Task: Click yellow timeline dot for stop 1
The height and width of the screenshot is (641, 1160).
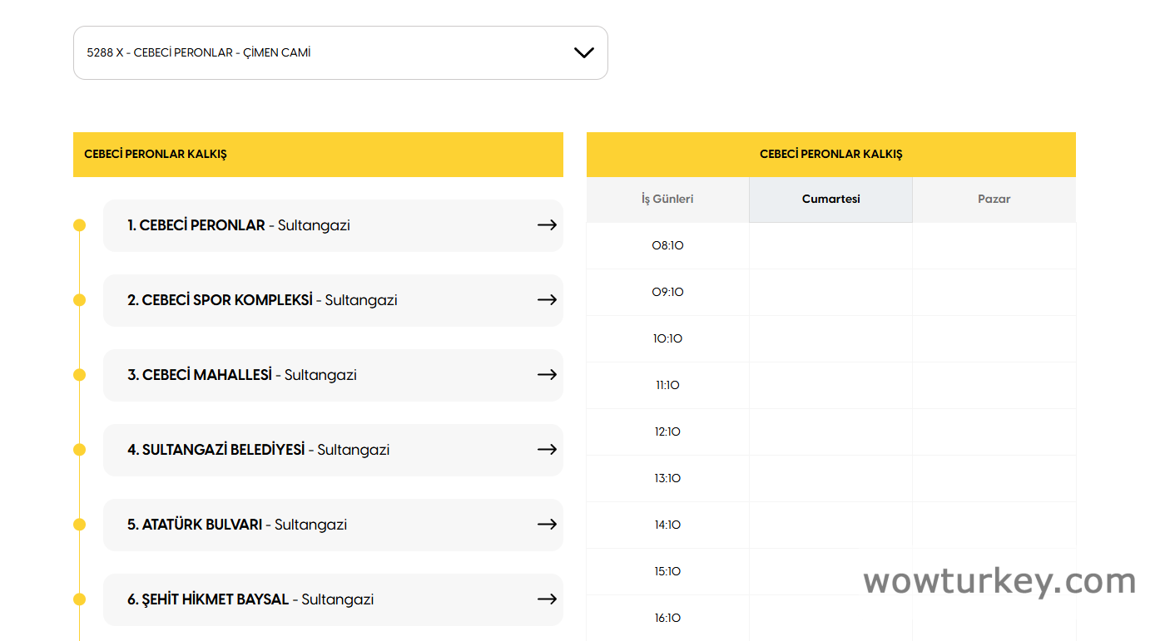Action: 80,225
